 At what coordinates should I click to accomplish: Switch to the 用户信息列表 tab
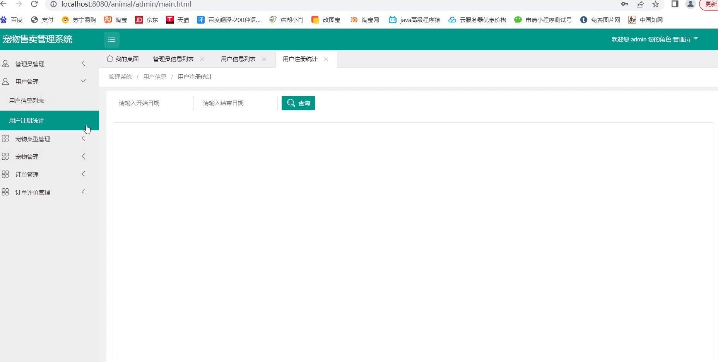click(238, 59)
